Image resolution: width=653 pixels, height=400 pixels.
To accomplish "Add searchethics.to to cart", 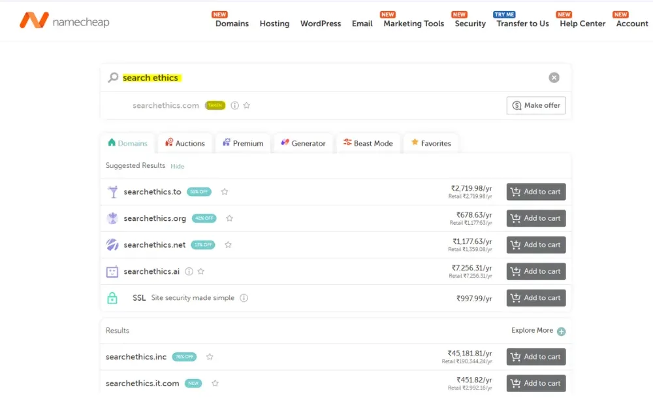I will point(535,192).
